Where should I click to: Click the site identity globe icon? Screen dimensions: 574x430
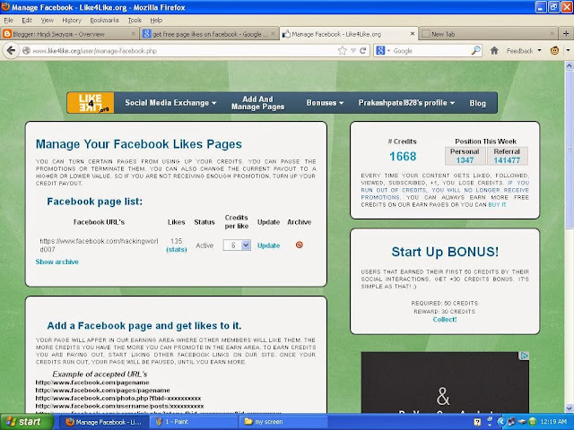tap(26, 50)
